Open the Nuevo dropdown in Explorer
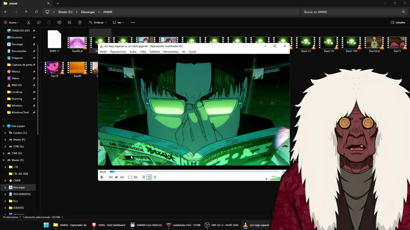The width and height of the screenshot is (410, 230). 12,22
